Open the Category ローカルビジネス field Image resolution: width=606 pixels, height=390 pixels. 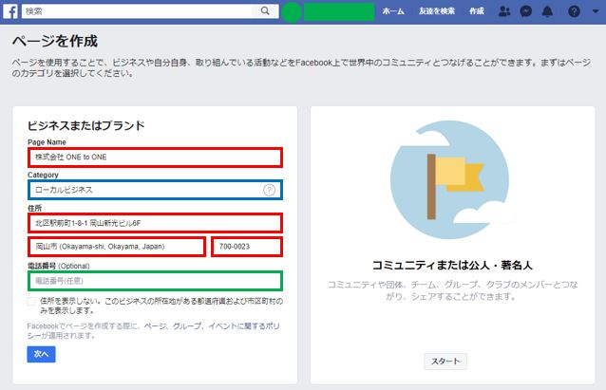155,190
